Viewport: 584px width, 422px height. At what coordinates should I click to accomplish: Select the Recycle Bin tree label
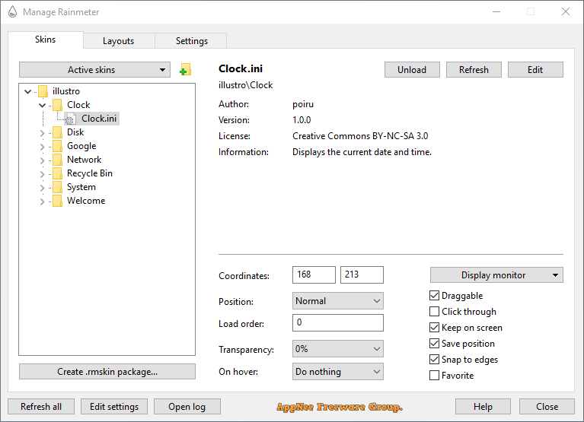tap(89, 173)
